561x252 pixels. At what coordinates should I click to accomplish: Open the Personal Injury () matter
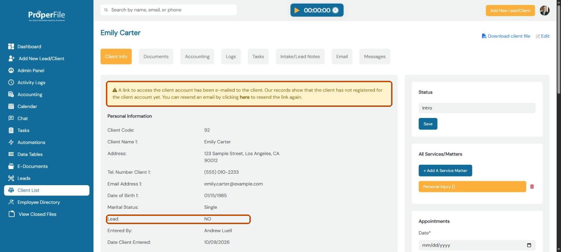472,187
